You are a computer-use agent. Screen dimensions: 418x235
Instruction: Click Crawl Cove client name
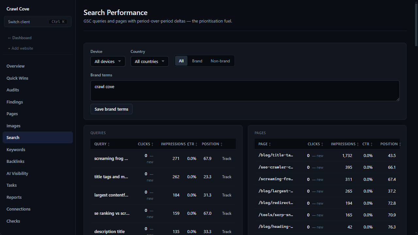click(18, 9)
